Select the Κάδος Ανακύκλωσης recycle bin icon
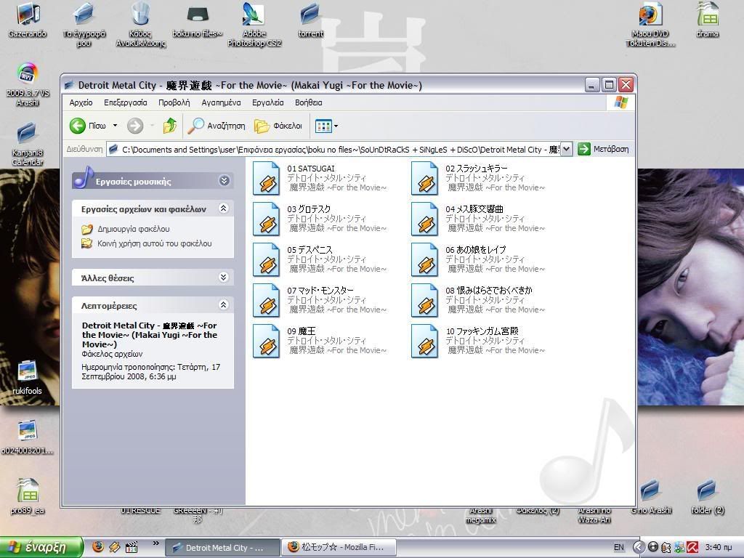Viewport: 744px width, 558px height. [140, 25]
